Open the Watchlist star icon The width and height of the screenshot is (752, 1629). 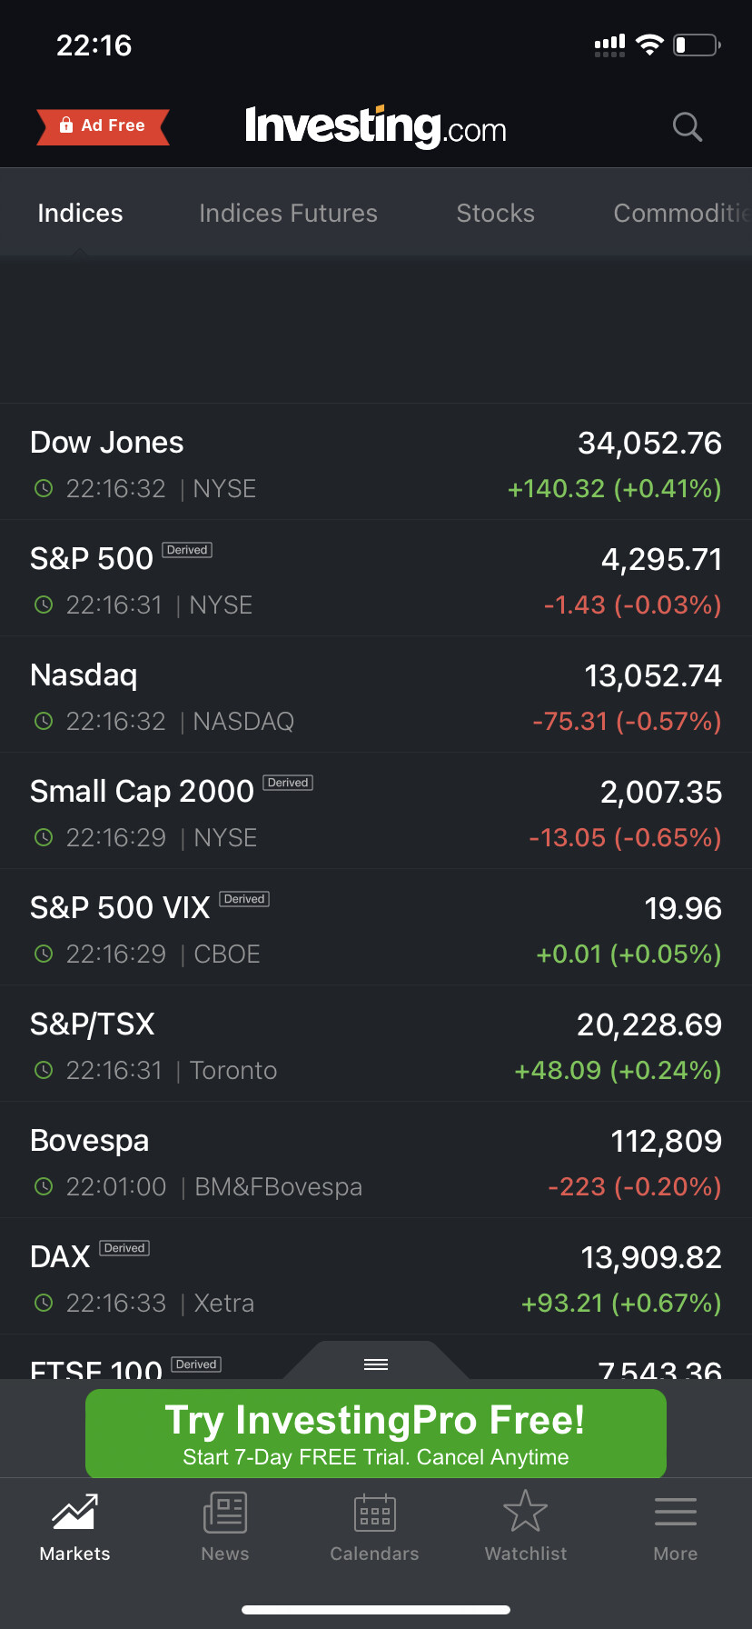pyautogui.click(x=525, y=1513)
